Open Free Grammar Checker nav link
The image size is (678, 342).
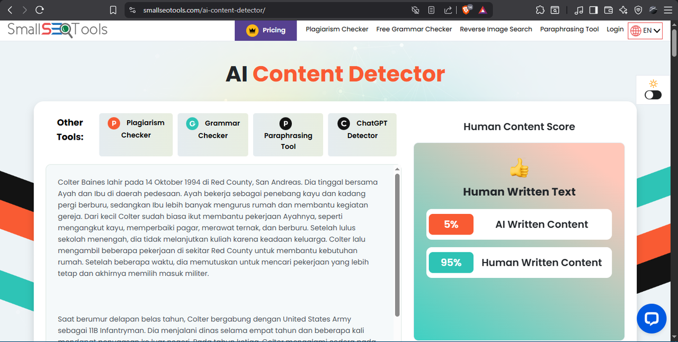pos(414,29)
